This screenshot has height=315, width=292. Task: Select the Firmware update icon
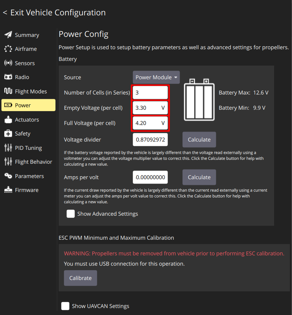8,190
